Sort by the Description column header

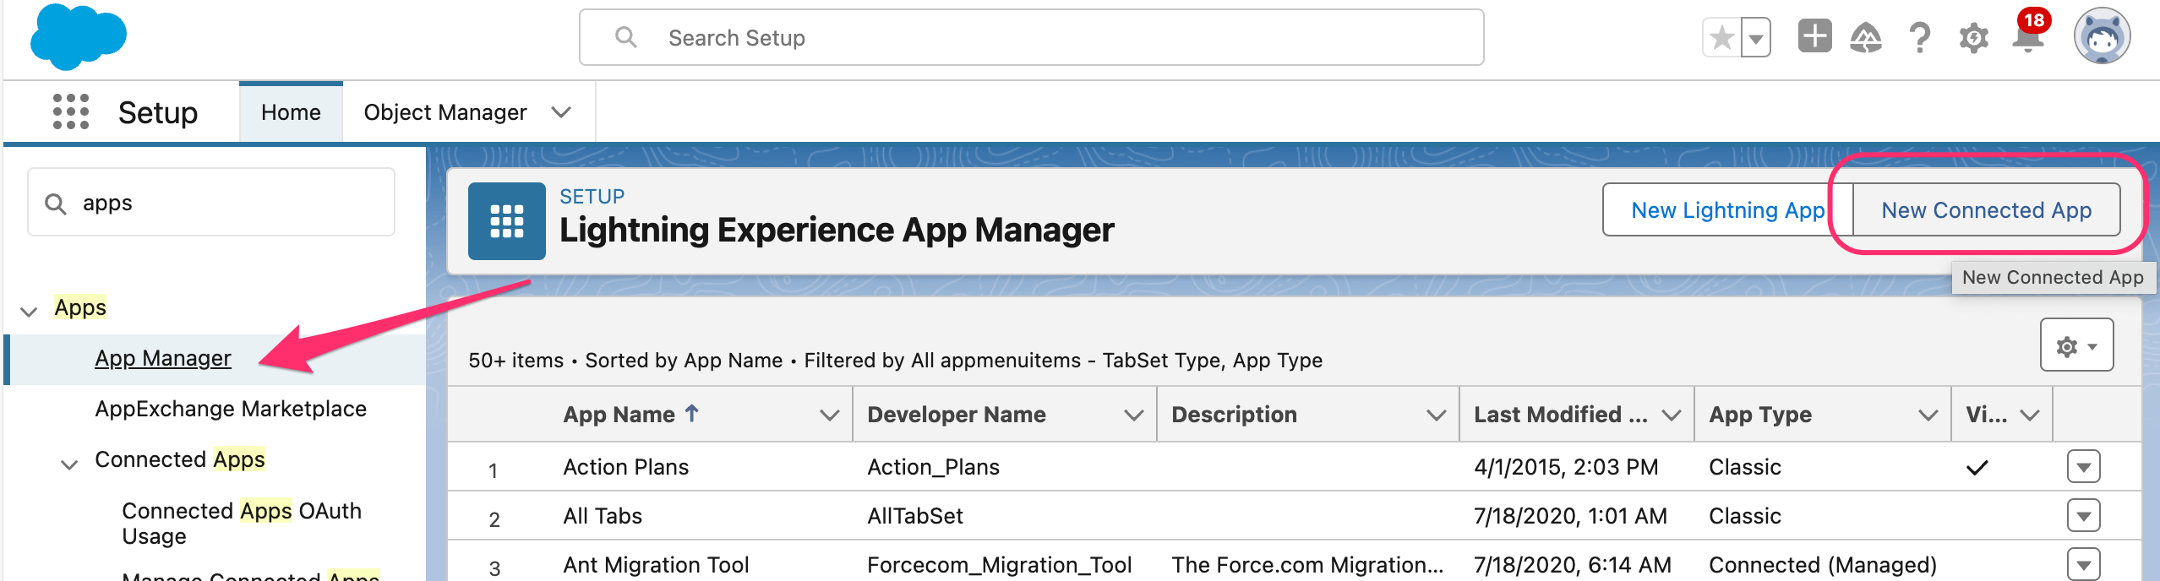coord(1234,414)
